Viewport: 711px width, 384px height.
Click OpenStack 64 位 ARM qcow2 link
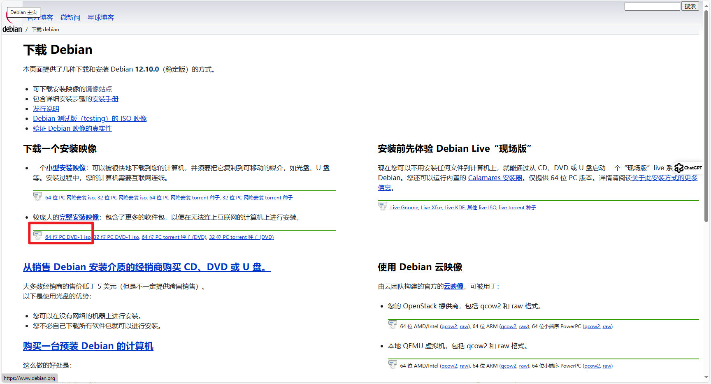pos(509,326)
